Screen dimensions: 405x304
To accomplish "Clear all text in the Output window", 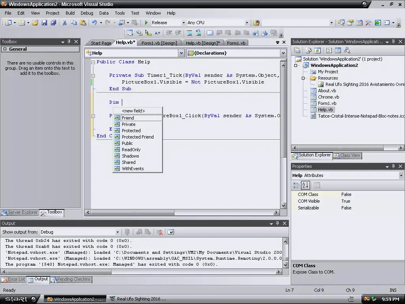I will (x=159, y=232).
